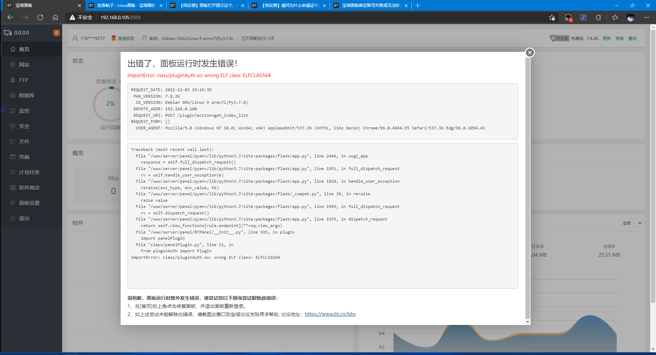Click the browser Home button

click(x=55, y=17)
